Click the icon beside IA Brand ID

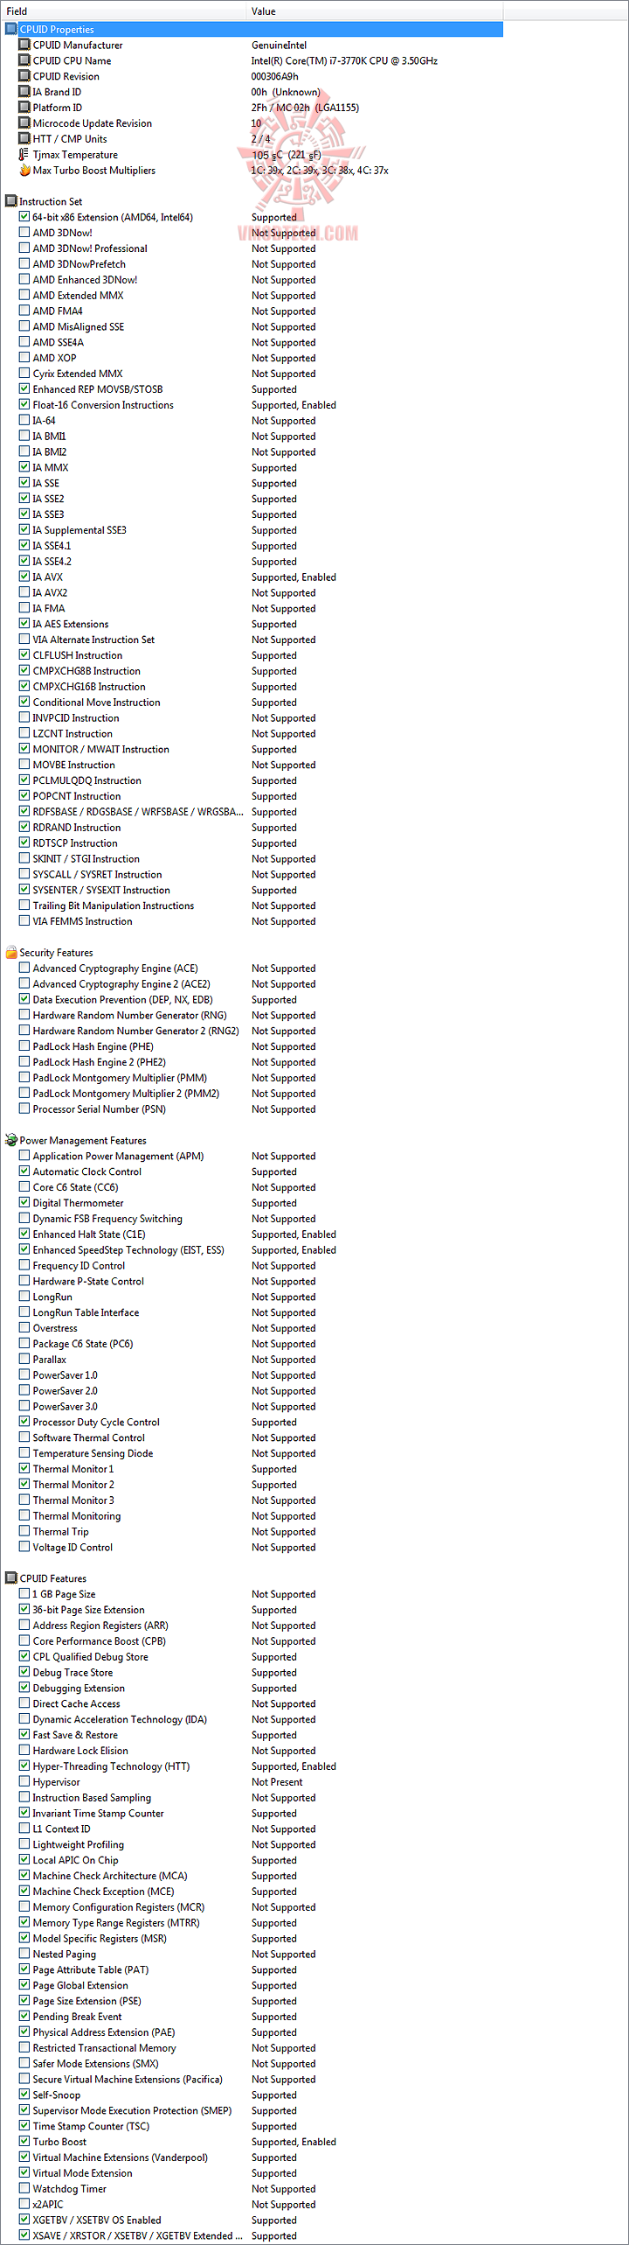(x=24, y=92)
